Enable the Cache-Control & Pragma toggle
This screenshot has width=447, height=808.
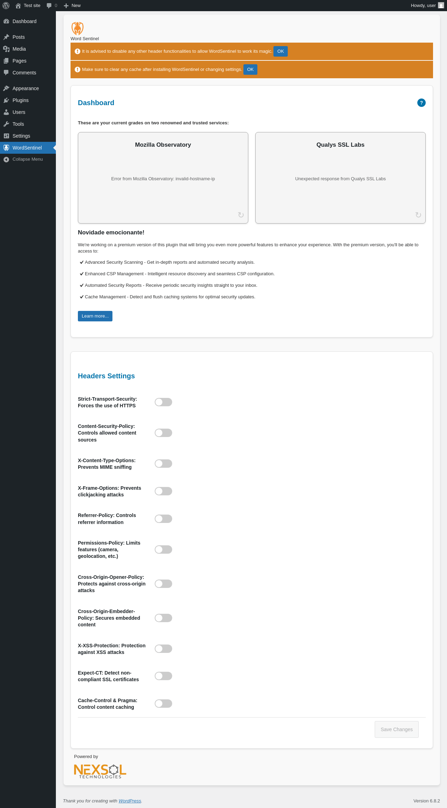[x=163, y=704]
